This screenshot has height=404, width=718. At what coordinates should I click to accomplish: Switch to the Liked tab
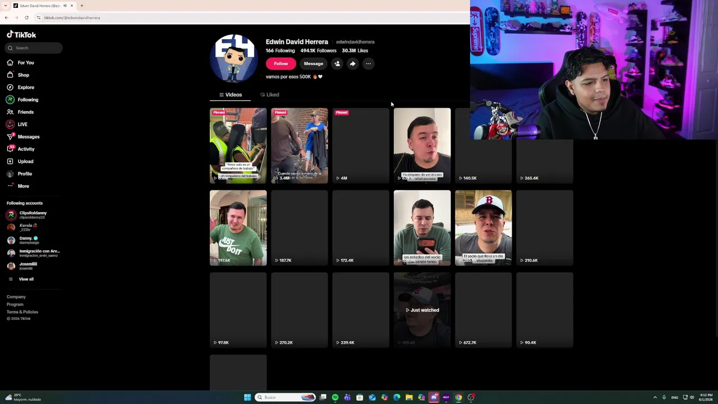(269, 95)
